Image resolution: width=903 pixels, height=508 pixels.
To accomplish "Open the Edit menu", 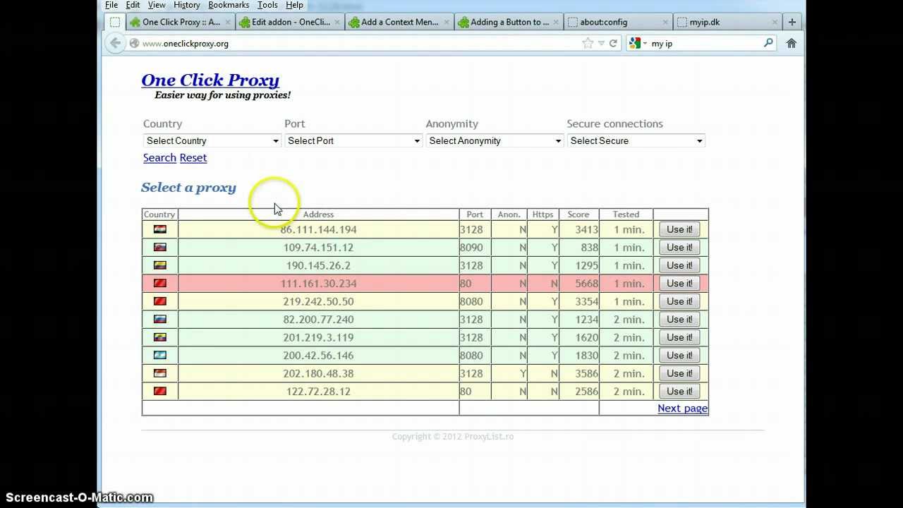I will 133,5.
